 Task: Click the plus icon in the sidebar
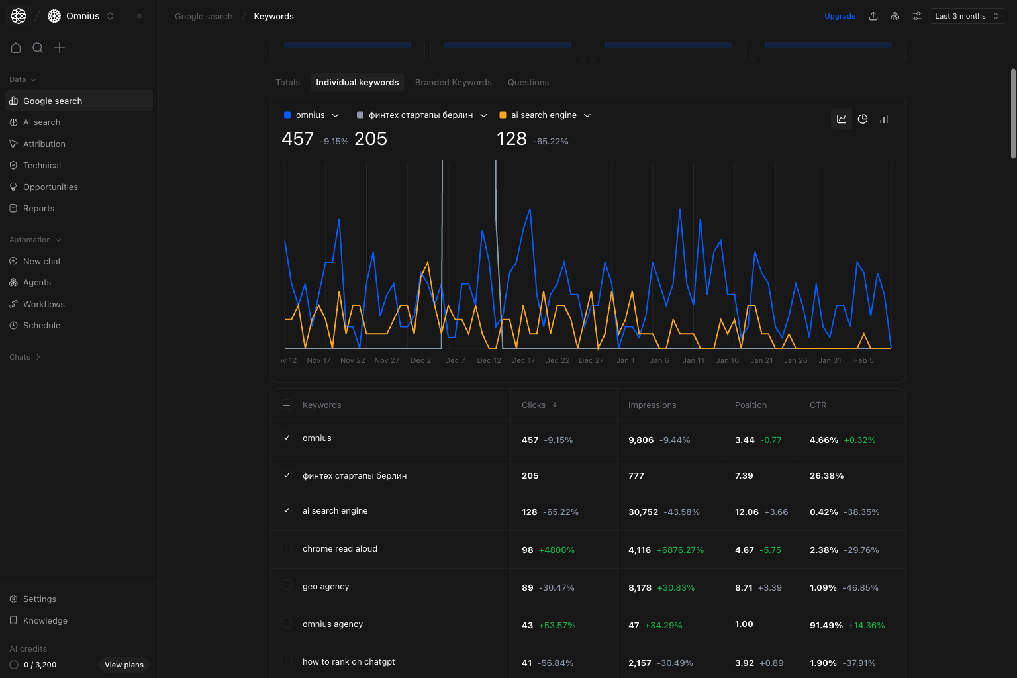click(x=60, y=48)
